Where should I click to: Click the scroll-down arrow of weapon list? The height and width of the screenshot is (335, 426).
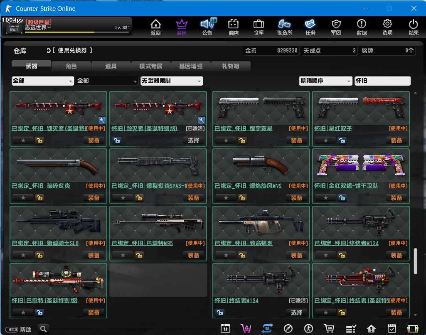[415, 315]
